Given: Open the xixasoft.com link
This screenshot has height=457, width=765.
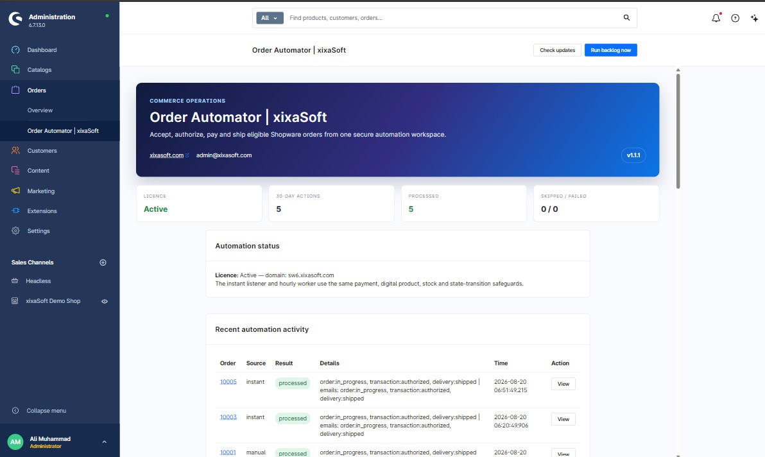Looking at the screenshot, I should point(166,155).
